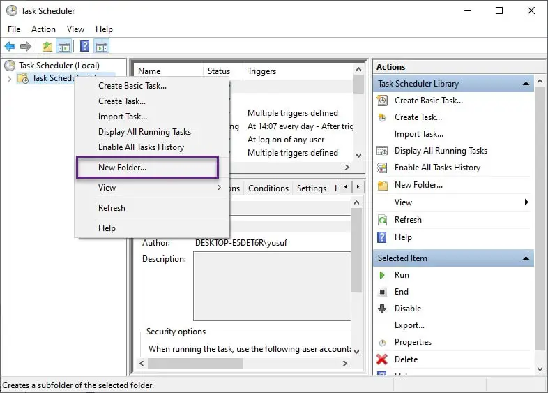Click the Task Scheduler Library folder icon in tree

tap(23, 78)
